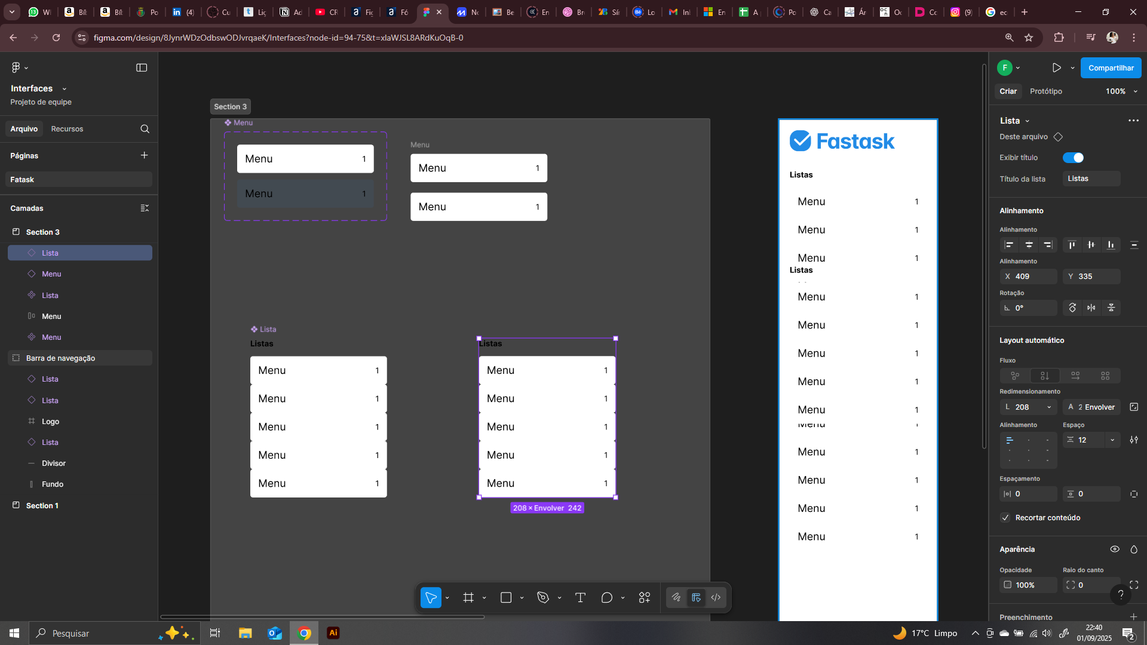
Task: Add a new page with the plus icon
Action: point(144,155)
